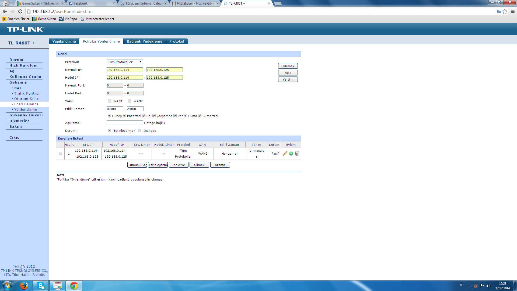Uncheck the Güneş day checkbox
517x291 pixels.
point(109,116)
